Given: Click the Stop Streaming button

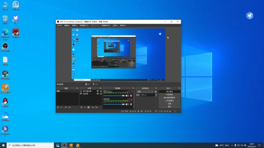Looking at the screenshot, I should 169,92.
